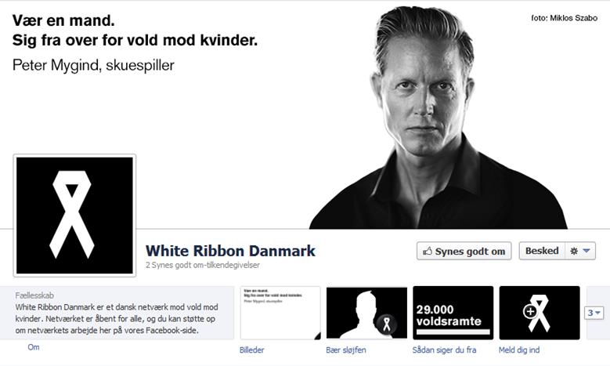Click the thumbs-up icon on Synes godt om
Screen dimensions: 610x366
click(x=428, y=251)
